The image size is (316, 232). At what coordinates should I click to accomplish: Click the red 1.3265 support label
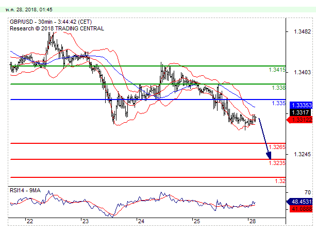[277, 147]
